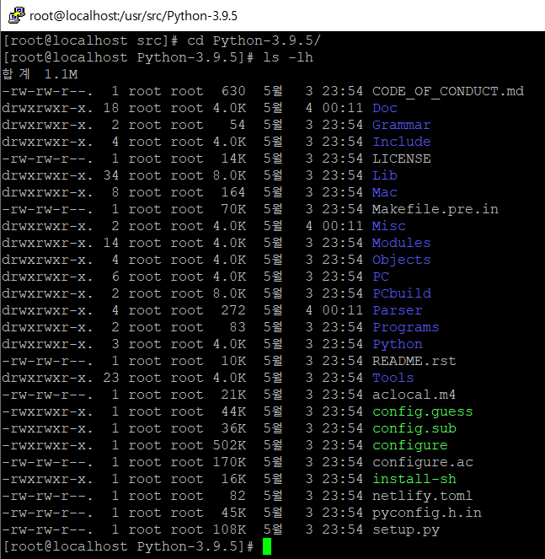Click the Python directory name
This screenshot has height=559, width=545.
click(398, 344)
